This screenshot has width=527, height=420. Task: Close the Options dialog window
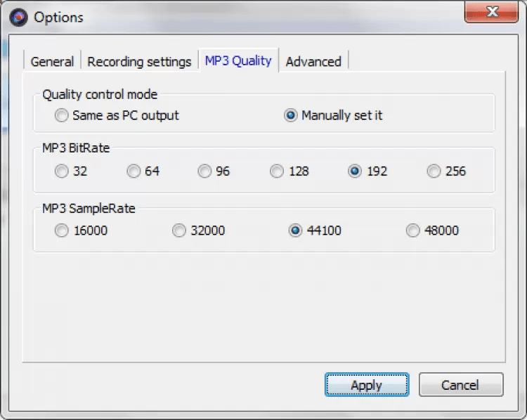pos(491,11)
